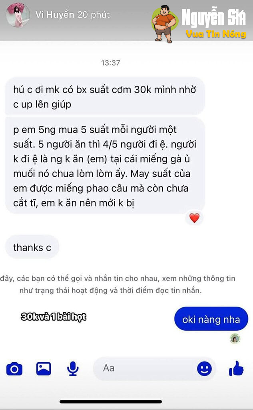The image size is (253, 410).
Task: Tap the "30k và 1 bài học" caption
Action: [x=54, y=317]
